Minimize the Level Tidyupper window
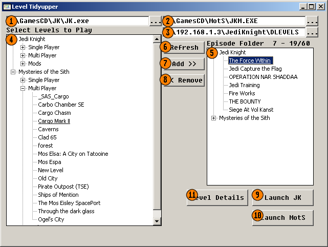Image resolution: width=328 pixels, height=247 pixels. click(303, 7)
